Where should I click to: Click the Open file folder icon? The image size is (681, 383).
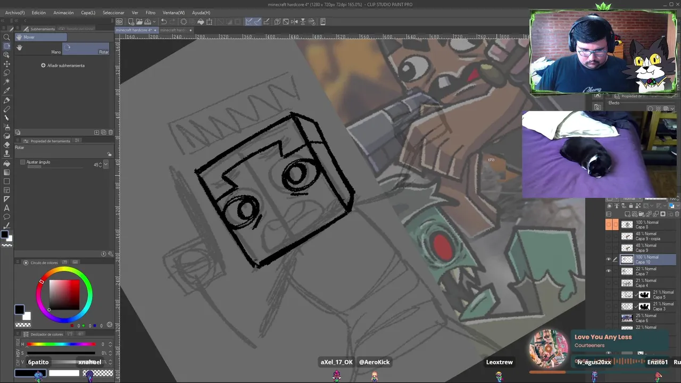(139, 22)
